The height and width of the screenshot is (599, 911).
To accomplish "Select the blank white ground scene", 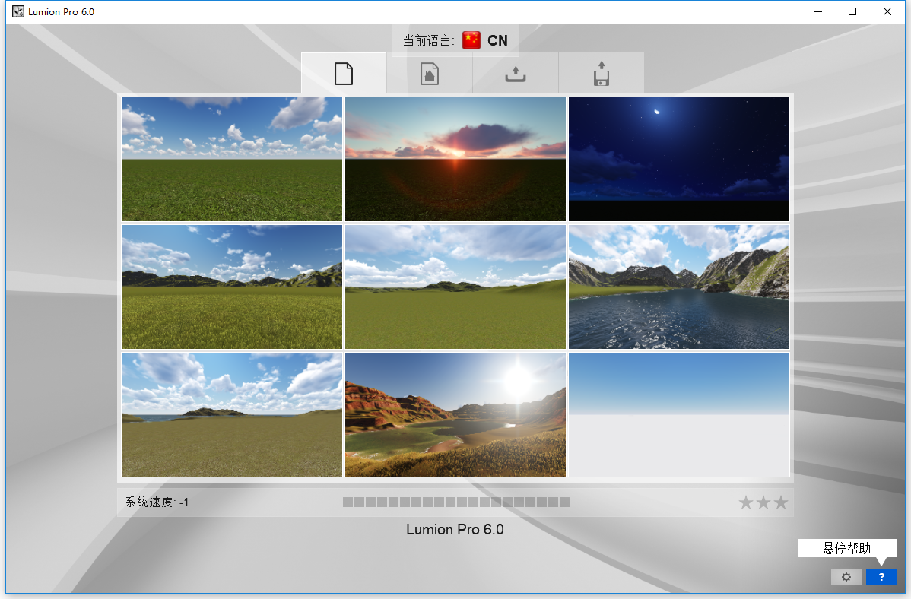I will coord(679,415).
